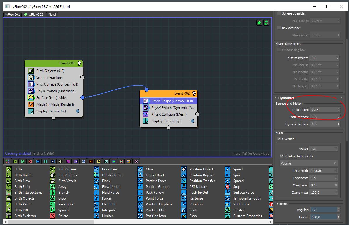Click the first depot category filter icon
The height and width of the screenshot is (225, 349).
[x=8, y=161]
